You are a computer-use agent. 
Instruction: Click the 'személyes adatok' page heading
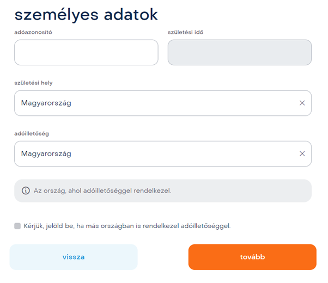tap(86, 15)
